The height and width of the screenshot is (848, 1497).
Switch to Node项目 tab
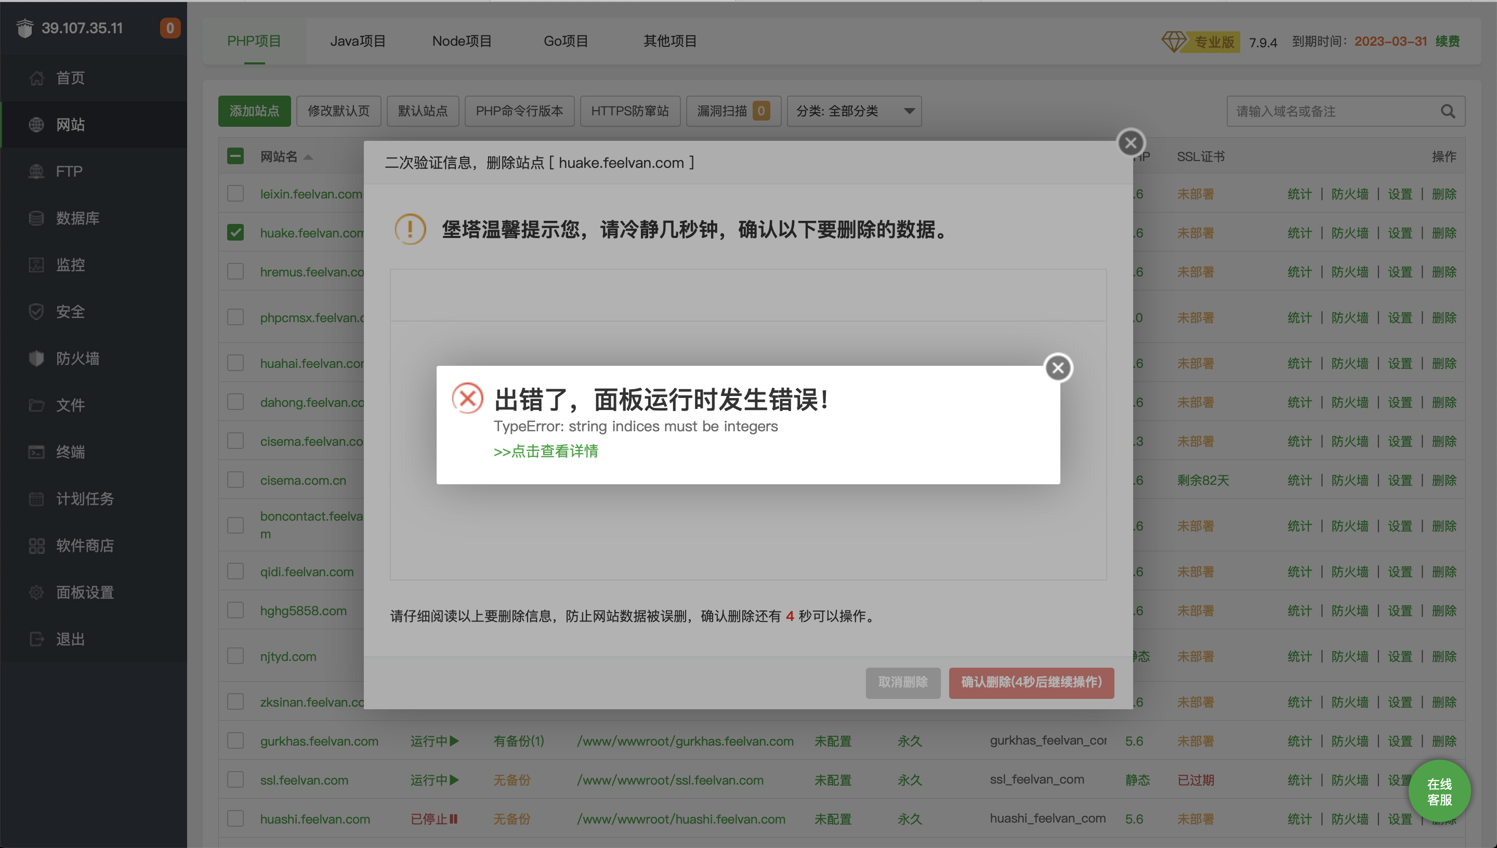pyautogui.click(x=462, y=42)
